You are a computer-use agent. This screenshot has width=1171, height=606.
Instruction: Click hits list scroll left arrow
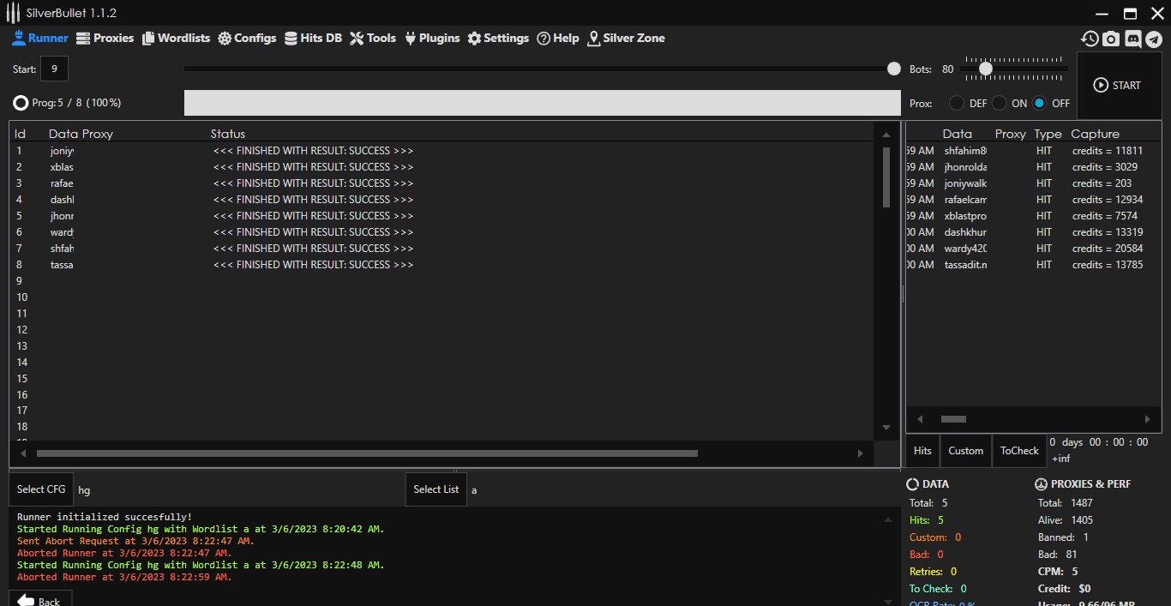pos(920,419)
